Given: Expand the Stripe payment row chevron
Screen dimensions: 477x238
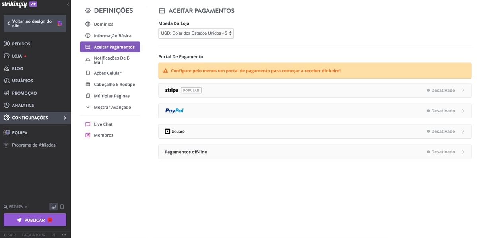Looking at the screenshot, I should (x=463, y=91).
